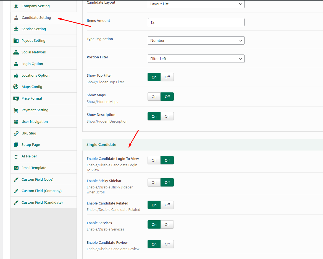Click the Items Amount input field

[196, 22]
